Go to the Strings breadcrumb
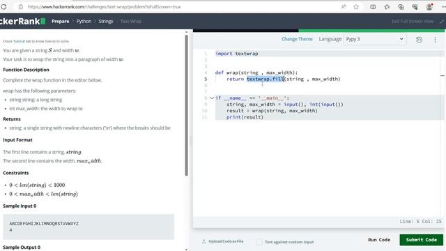This screenshot has height=251, width=446. (106, 21)
